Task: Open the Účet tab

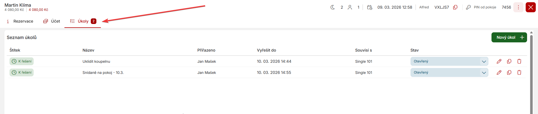Action: tap(52, 21)
